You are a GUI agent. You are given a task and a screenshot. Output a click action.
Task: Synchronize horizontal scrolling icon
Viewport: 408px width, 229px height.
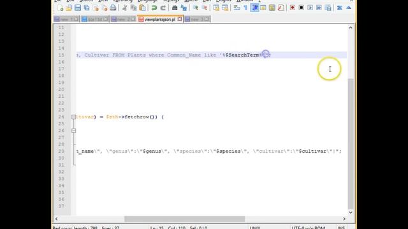point(225,8)
